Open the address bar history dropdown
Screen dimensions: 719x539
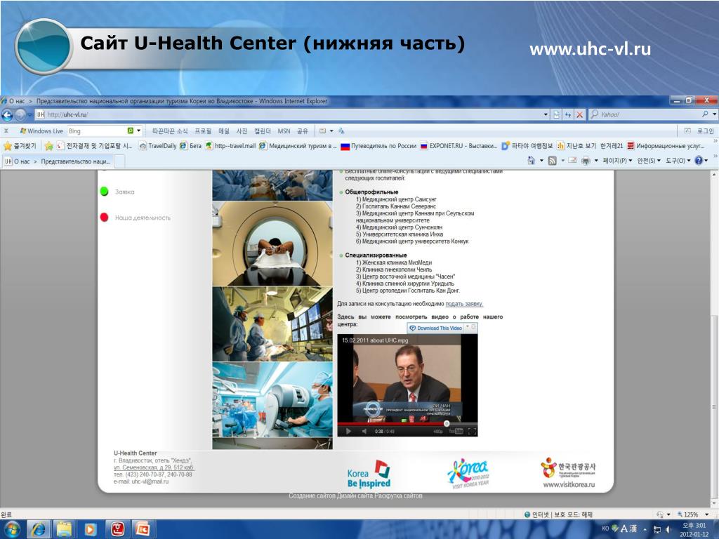(546, 114)
